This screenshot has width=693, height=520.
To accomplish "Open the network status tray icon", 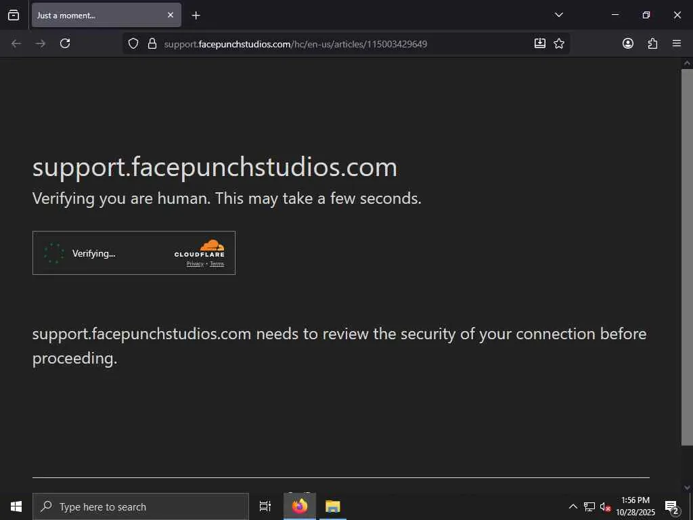I will click(589, 506).
